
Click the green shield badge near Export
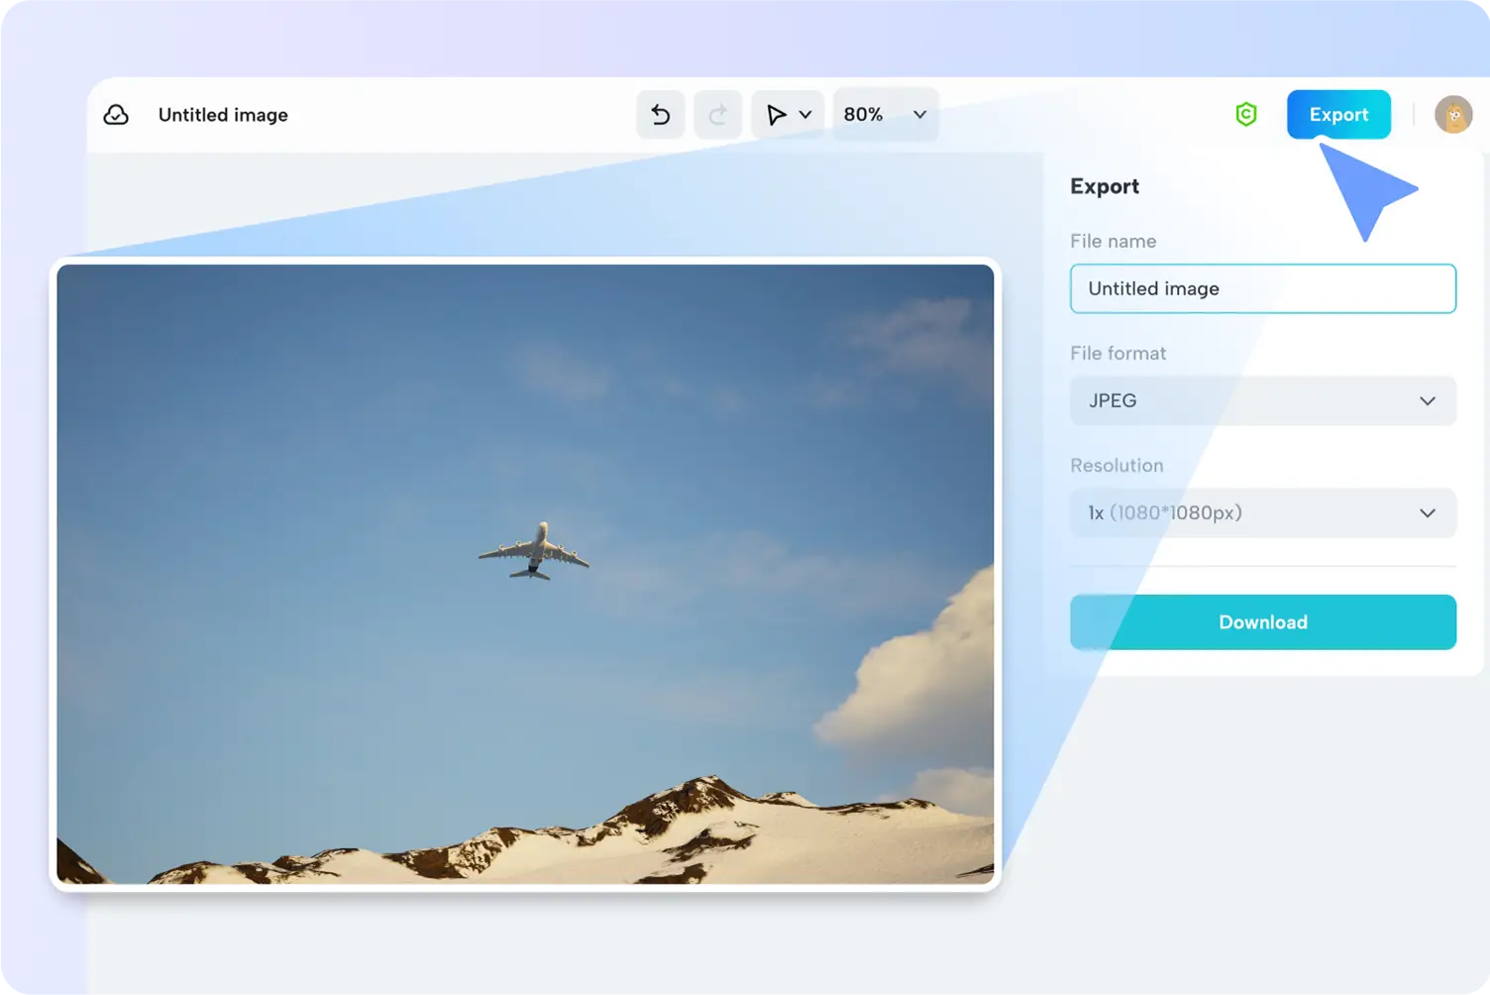coord(1246,114)
